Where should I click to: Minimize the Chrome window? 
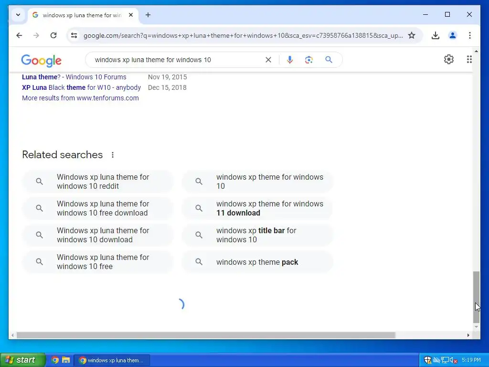pyautogui.click(x=425, y=14)
